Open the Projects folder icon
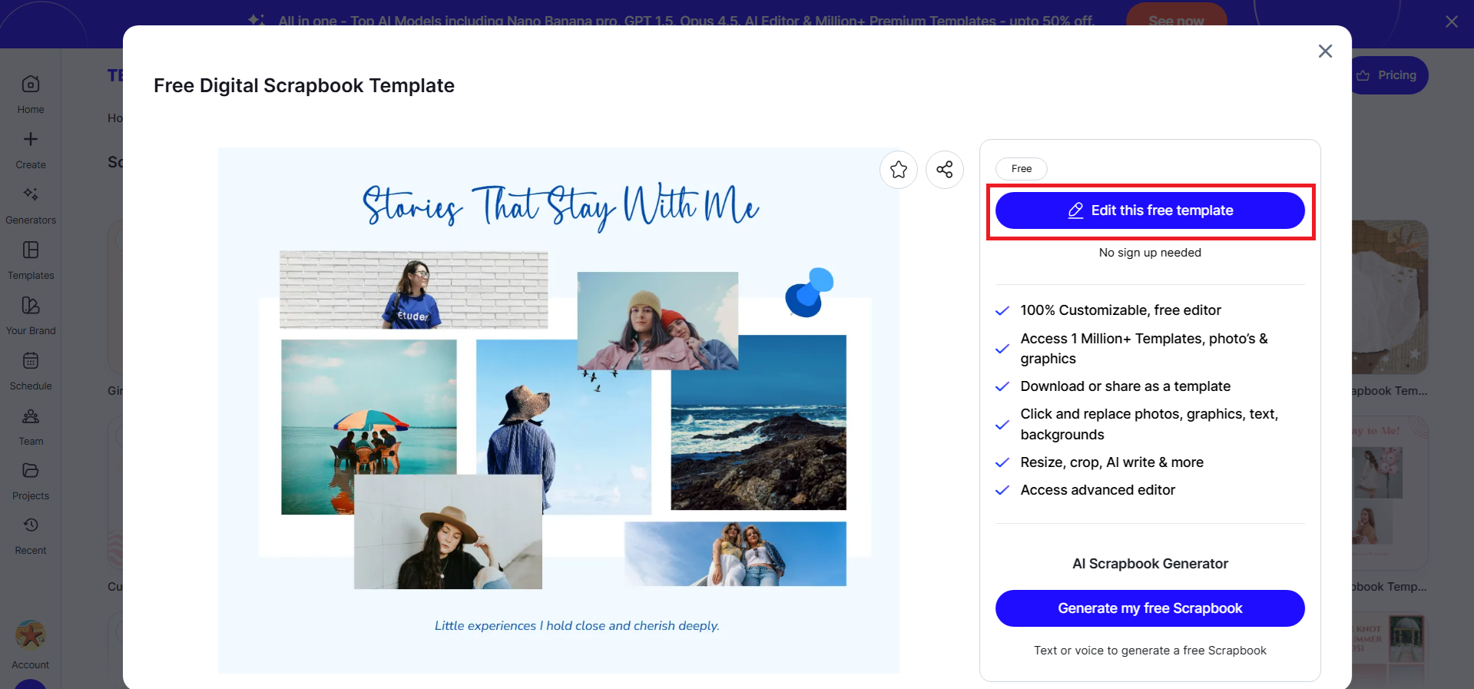Image resolution: width=1474 pixels, height=689 pixels. (31, 470)
